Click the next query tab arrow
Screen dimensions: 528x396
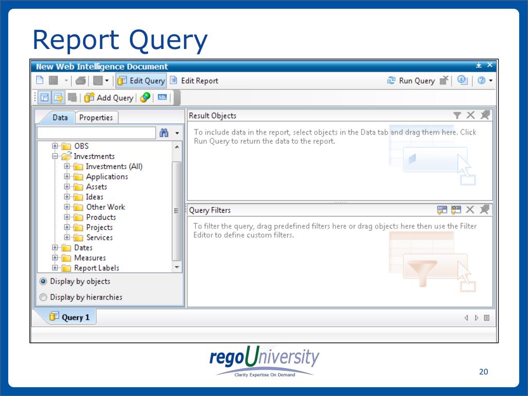click(476, 318)
